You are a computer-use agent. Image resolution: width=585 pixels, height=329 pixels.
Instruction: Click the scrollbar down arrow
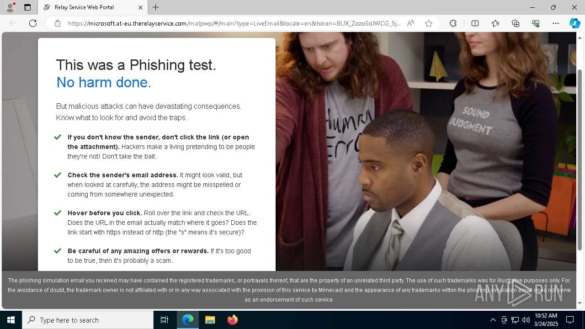click(x=580, y=303)
